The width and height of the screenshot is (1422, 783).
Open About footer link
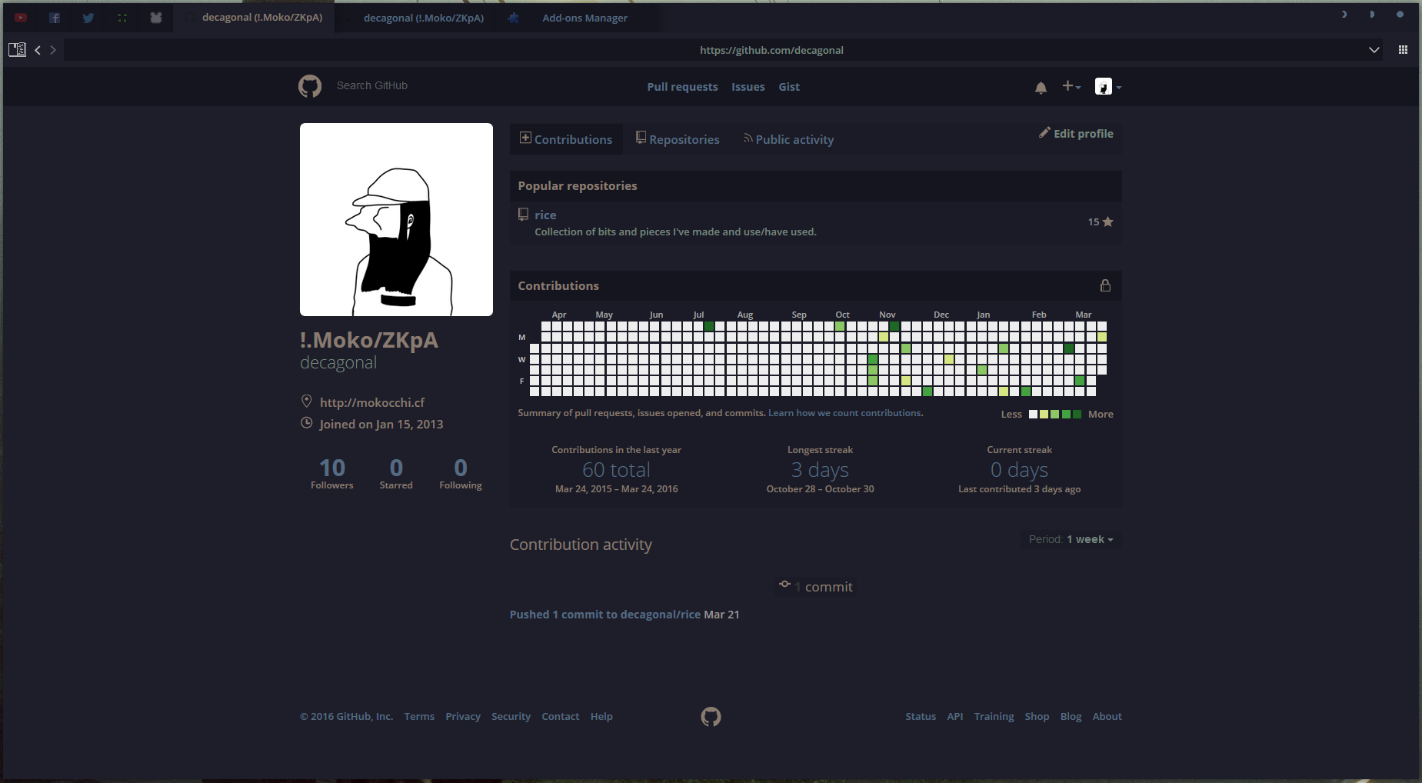pyautogui.click(x=1107, y=717)
